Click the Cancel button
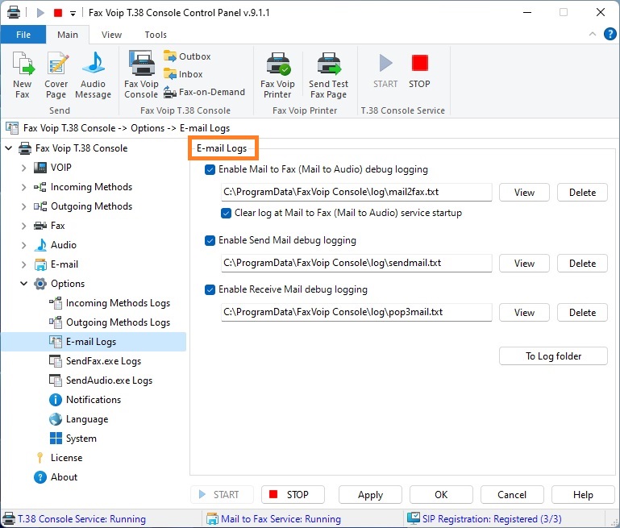The width and height of the screenshot is (620, 528). pos(512,495)
